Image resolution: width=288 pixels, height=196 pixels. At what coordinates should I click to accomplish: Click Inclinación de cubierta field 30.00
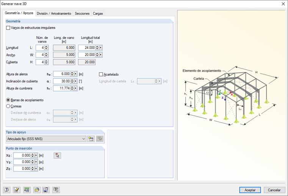point(62,81)
